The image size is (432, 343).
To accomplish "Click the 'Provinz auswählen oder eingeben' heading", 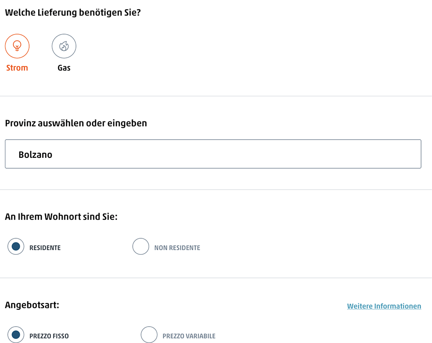I will click(x=76, y=123).
